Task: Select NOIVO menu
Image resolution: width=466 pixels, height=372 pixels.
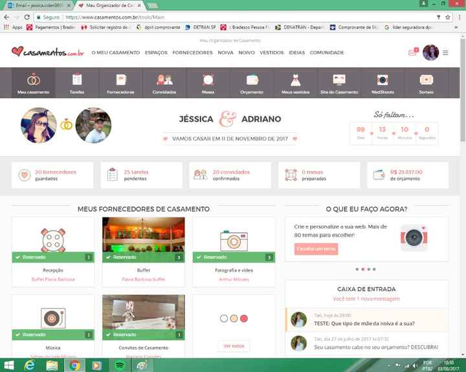Action: [x=247, y=52]
